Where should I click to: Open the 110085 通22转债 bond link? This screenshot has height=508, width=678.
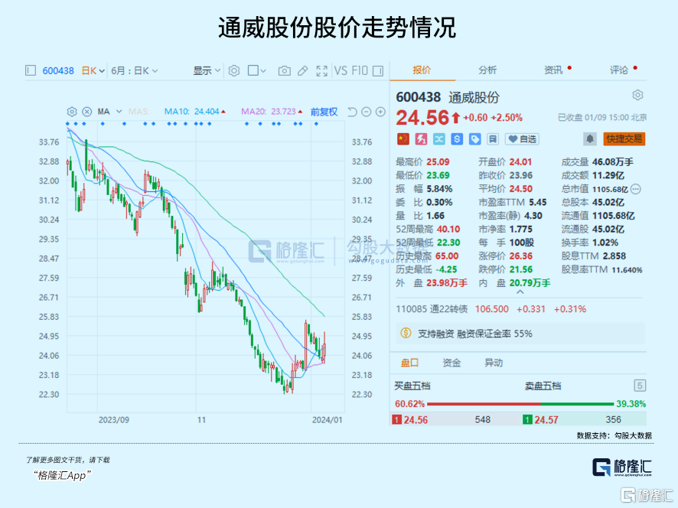coord(432,309)
